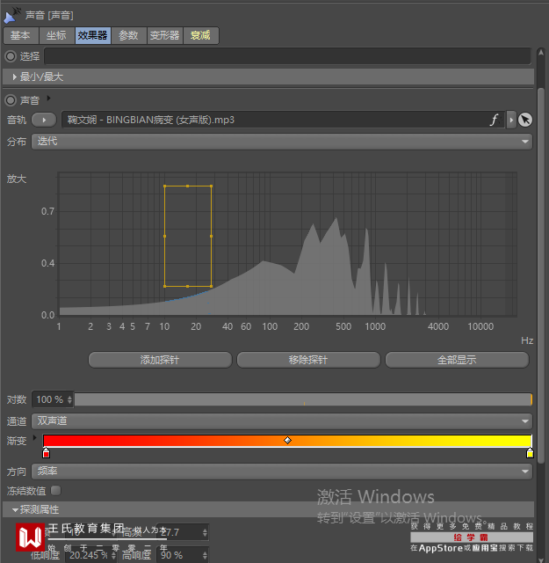
Task: Click the 添加探针 button
Action: (160, 360)
